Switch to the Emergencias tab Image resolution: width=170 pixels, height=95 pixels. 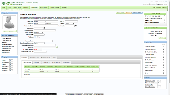pos(56,62)
